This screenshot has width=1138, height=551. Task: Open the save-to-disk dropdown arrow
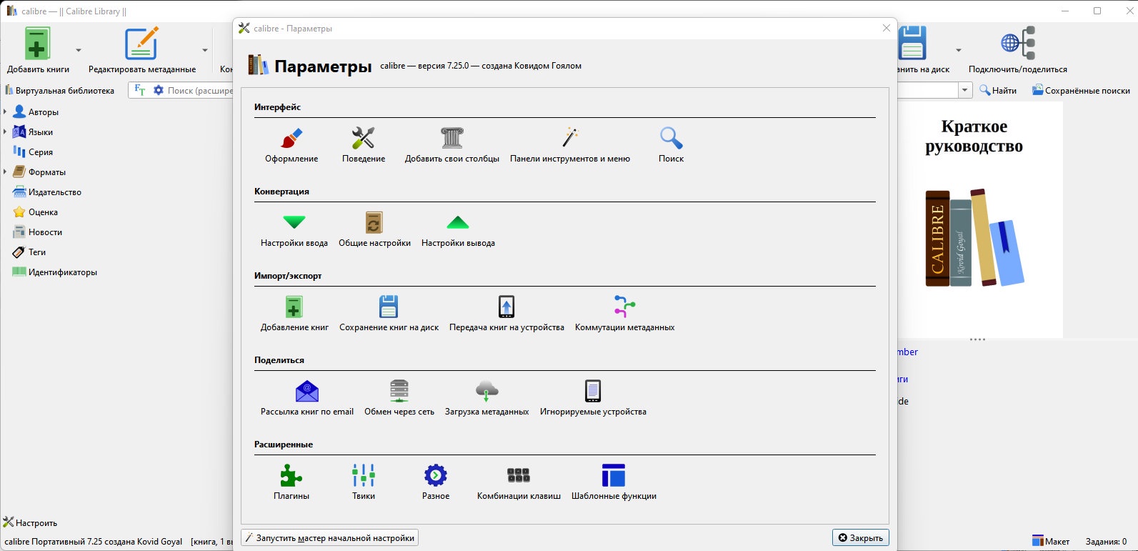[x=959, y=51]
